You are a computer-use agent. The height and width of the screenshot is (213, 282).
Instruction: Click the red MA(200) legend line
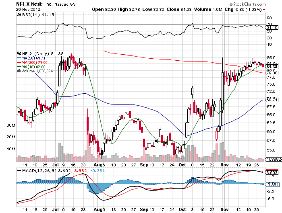pos(19,62)
